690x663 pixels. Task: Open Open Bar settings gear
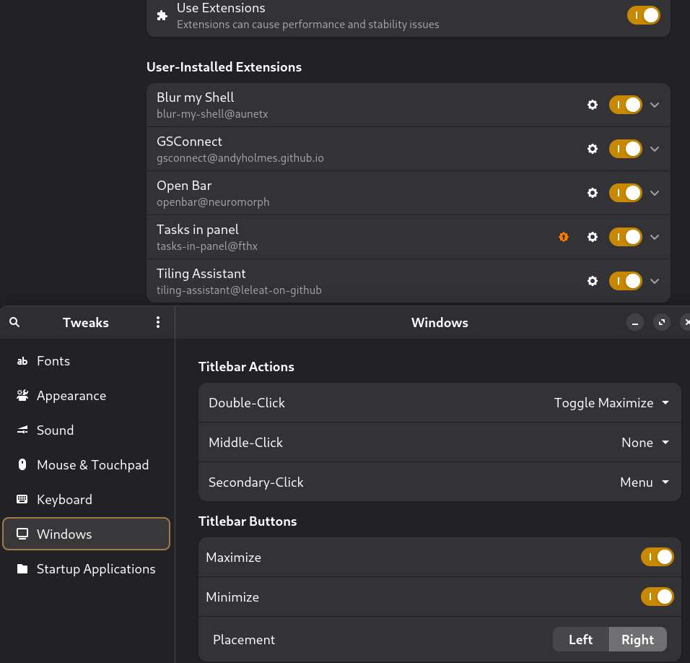(593, 193)
